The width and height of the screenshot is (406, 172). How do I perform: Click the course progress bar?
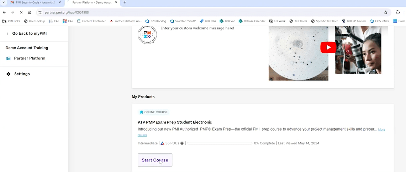click(220, 143)
